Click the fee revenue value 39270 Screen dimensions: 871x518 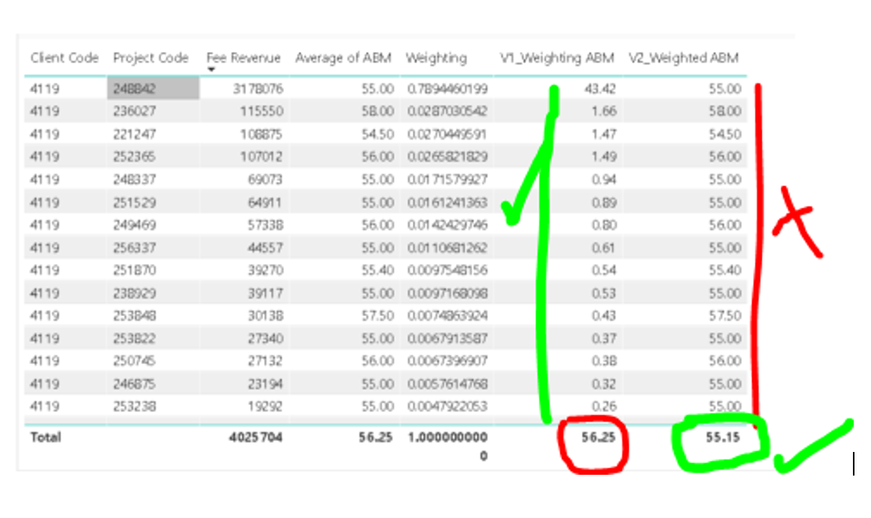point(265,270)
